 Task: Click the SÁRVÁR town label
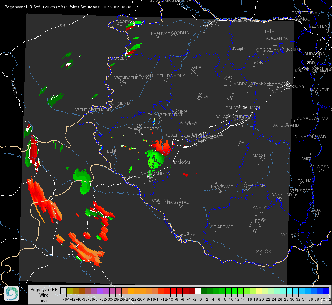coord(144,75)
